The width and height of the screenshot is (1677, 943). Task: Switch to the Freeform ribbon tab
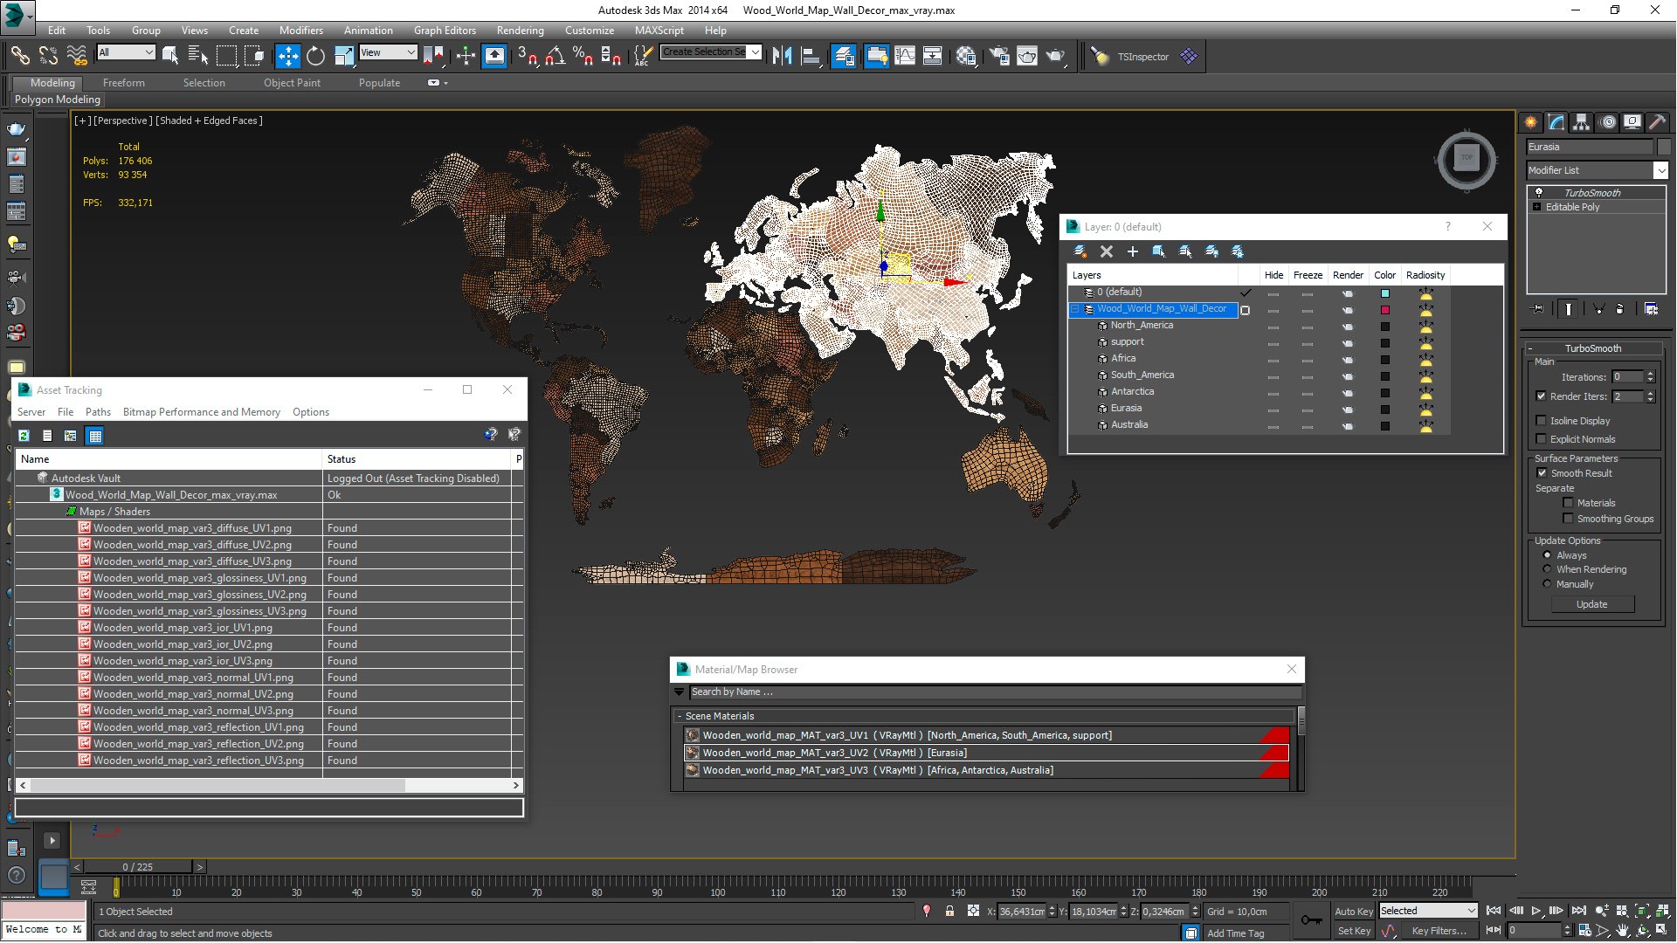click(123, 83)
